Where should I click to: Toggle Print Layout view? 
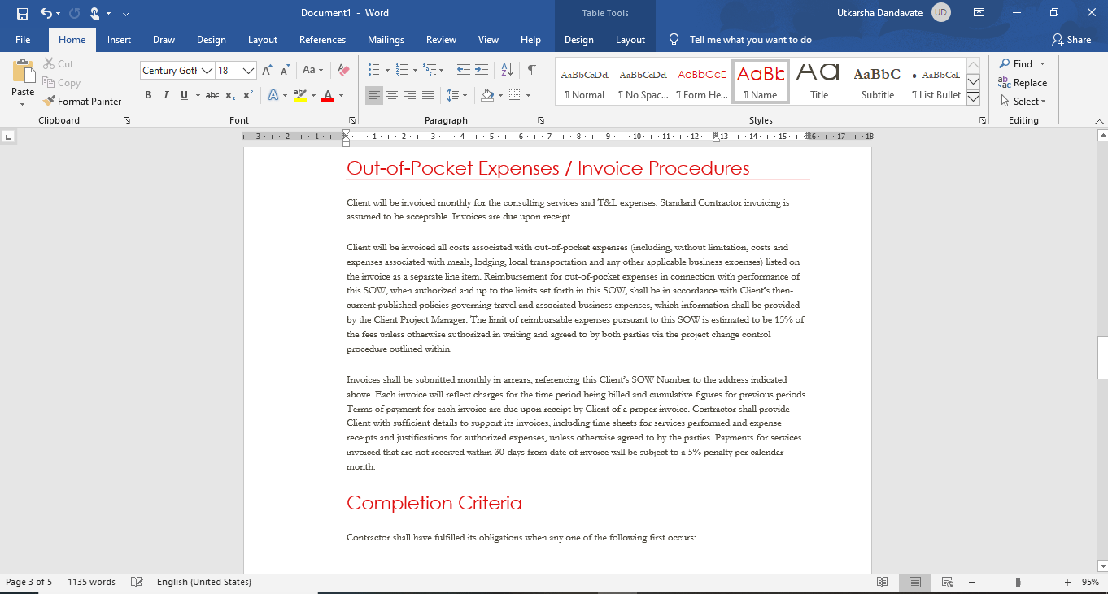tap(915, 582)
